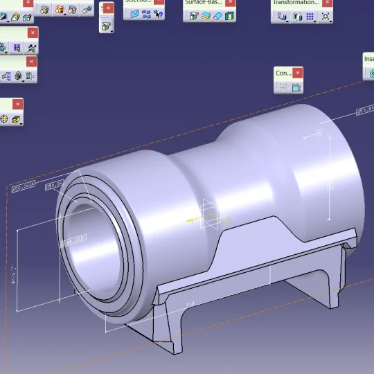Click the Add boolean operation icon
The width and height of the screenshot is (374, 374).
(60, 10)
